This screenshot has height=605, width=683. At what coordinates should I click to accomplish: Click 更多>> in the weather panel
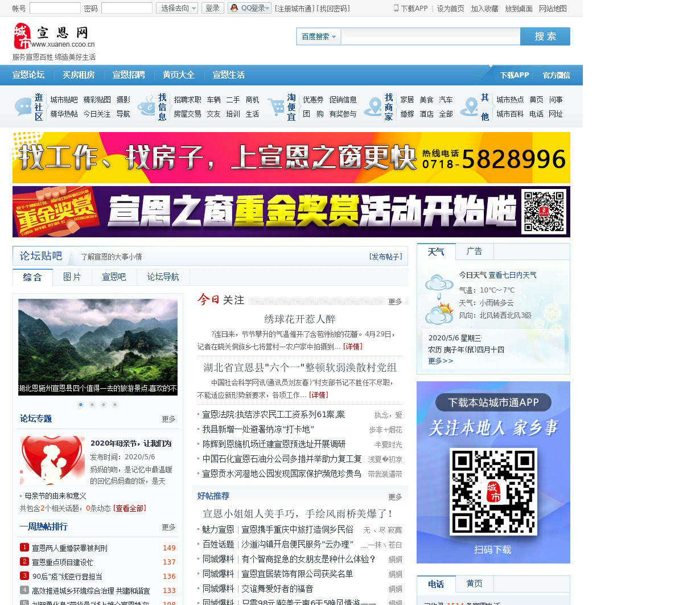(441, 361)
